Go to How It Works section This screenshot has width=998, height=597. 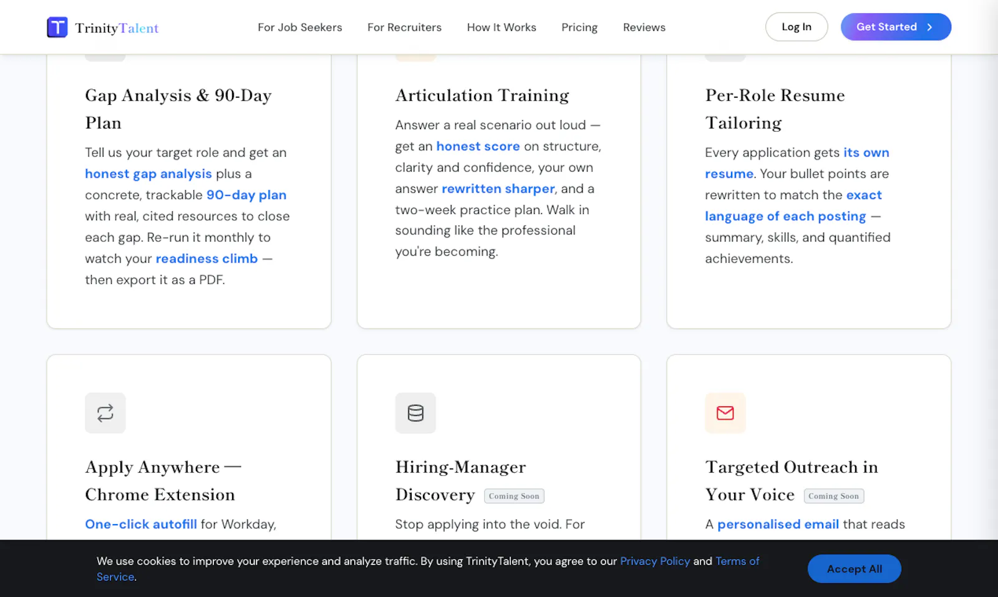[501, 27]
